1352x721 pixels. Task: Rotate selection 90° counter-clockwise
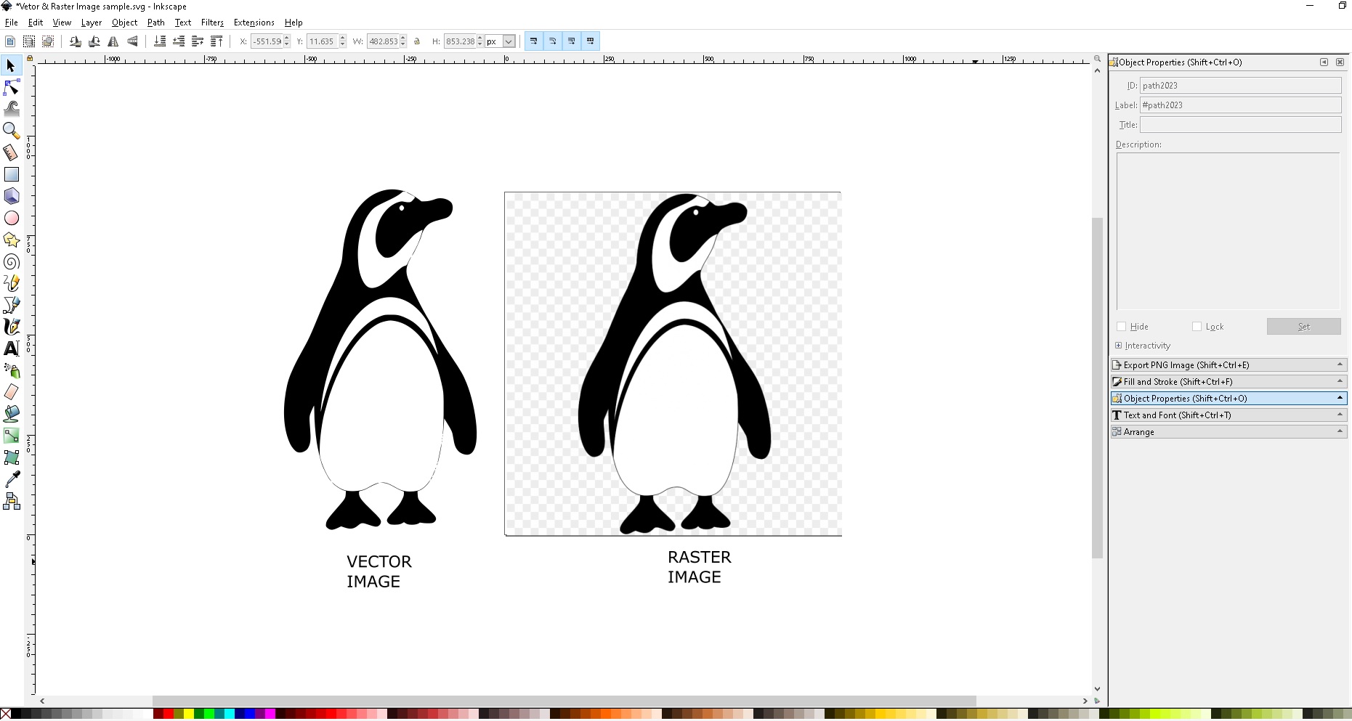pyautogui.click(x=75, y=41)
